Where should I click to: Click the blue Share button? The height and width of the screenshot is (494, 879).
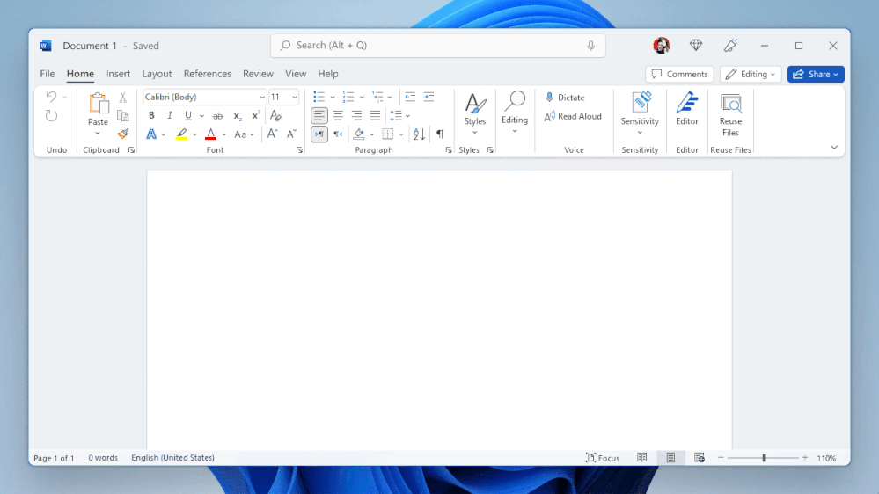816,74
